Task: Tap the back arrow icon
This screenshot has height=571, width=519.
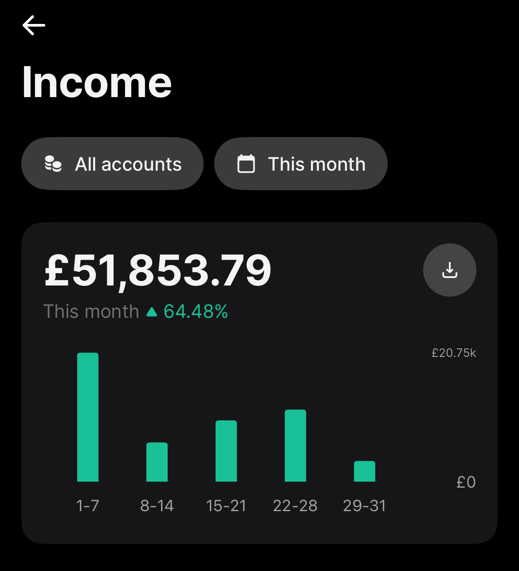Action: tap(34, 25)
